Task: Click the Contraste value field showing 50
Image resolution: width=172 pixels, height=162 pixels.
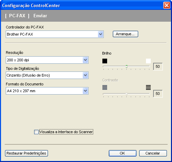Action: pos(158,94)
